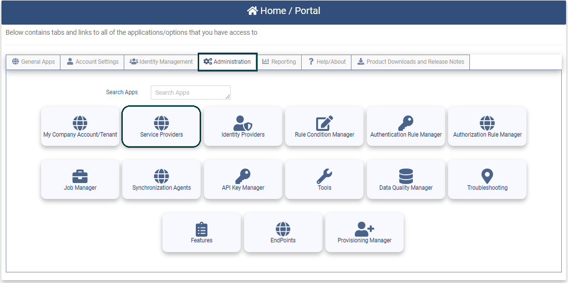The height and width of the screenshot is (283, 568).
Task: Open Product Downloads and Release Notes
Action: click(410, 62)
